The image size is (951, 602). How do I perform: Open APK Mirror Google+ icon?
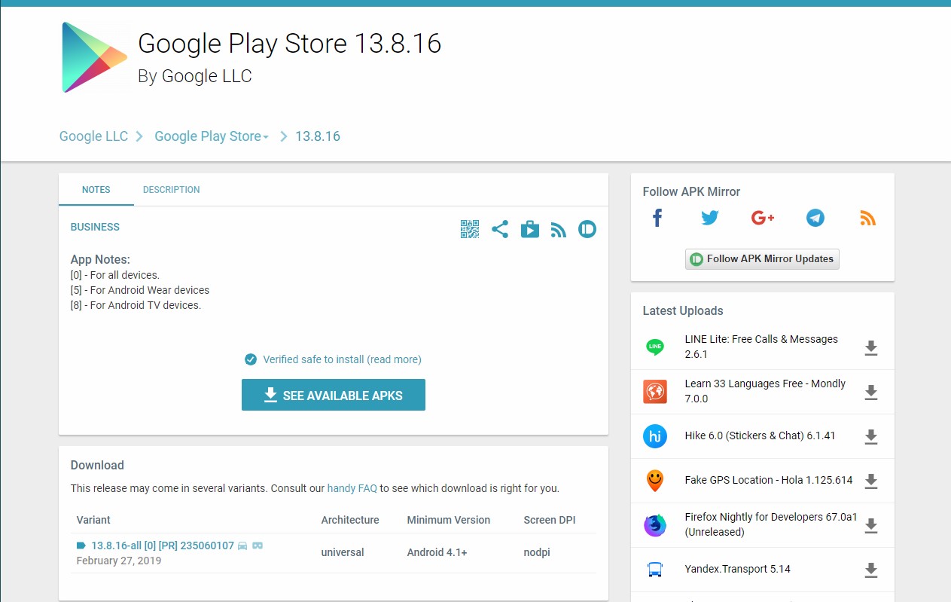(763, 218)
